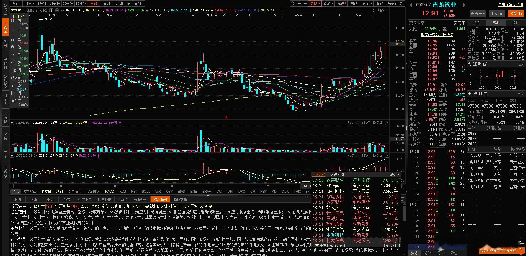Open 多周期 in left sidebar
The width and height of the screenshot is (526, 256).
coord(5,118)
